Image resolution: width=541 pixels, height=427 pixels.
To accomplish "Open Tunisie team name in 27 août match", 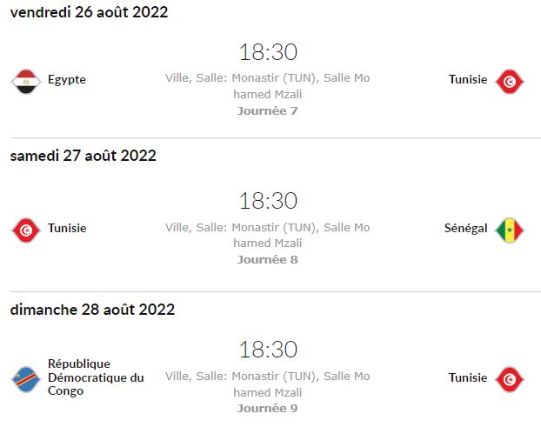I will tap(67, 228).
